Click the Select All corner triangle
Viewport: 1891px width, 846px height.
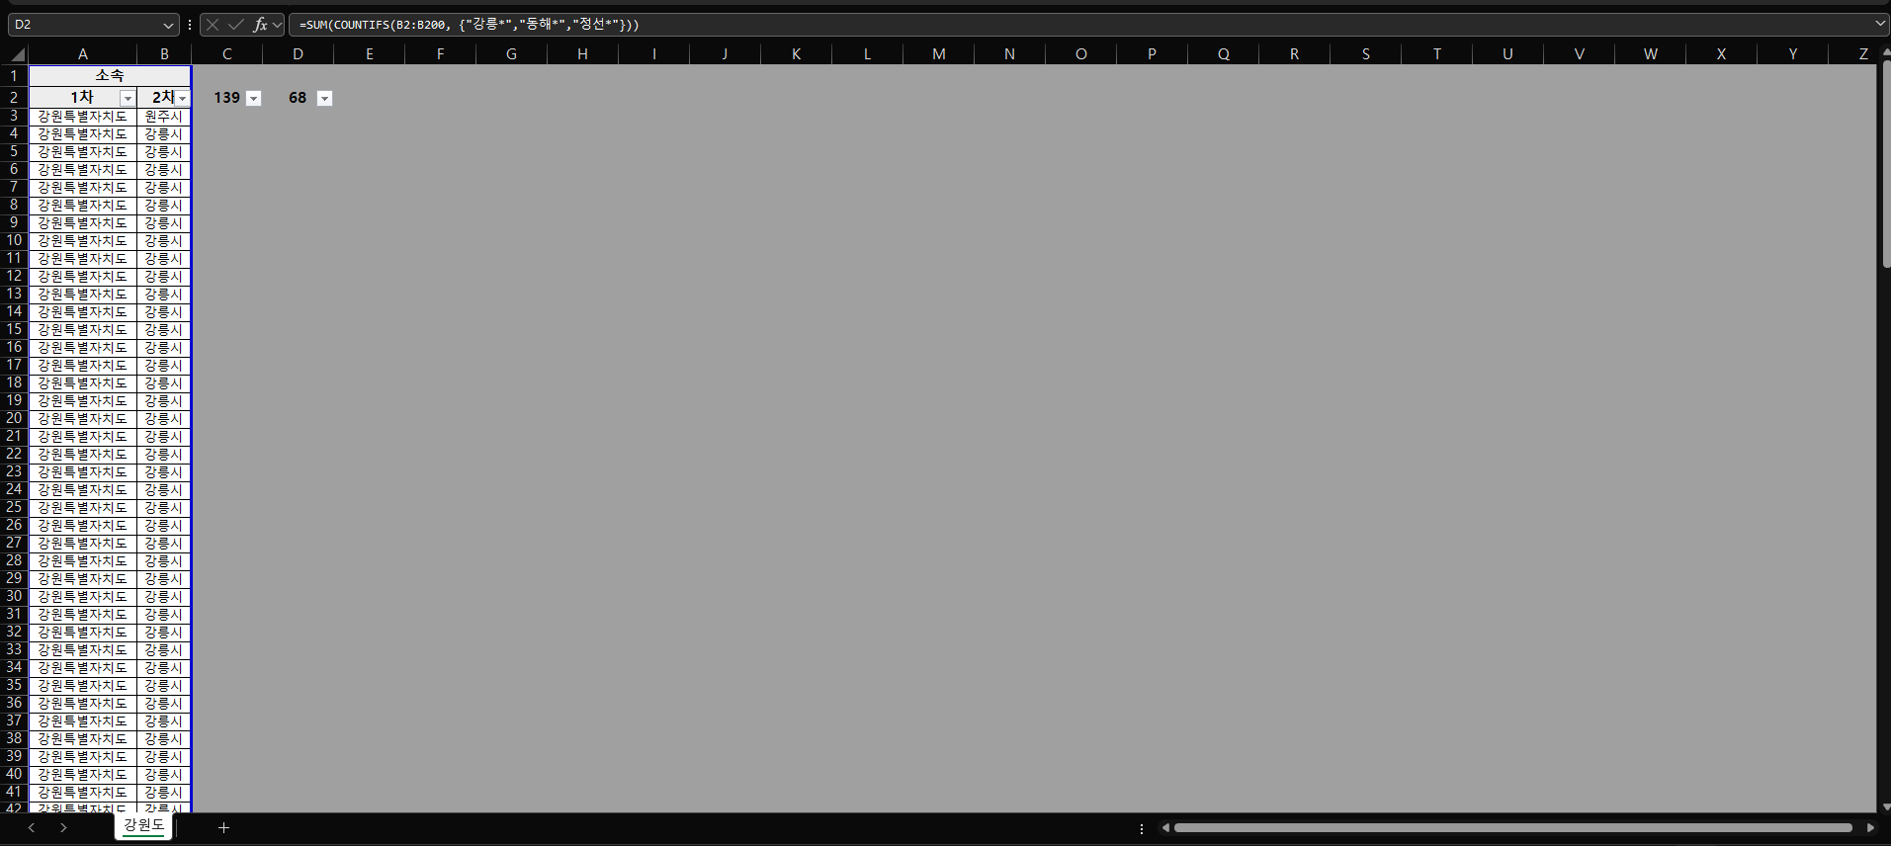point(18,54)
